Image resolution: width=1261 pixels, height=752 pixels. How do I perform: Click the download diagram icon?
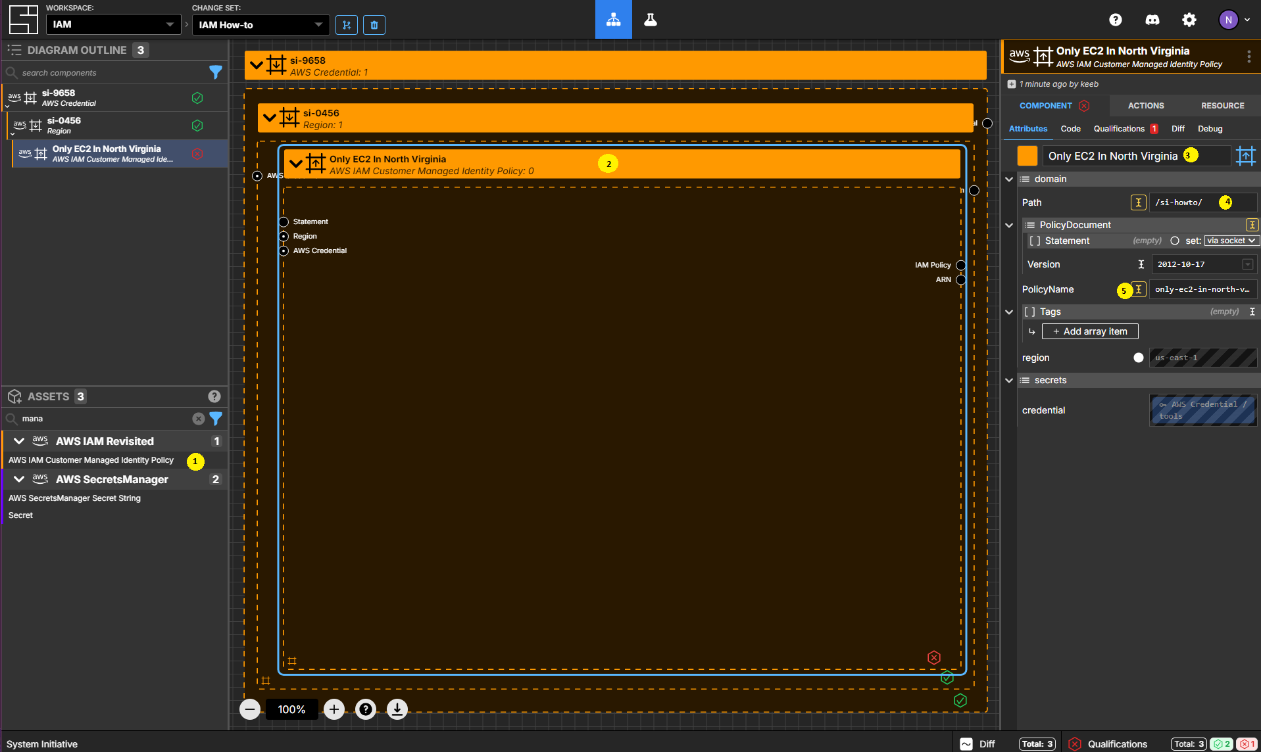click(x=397, y=709)
